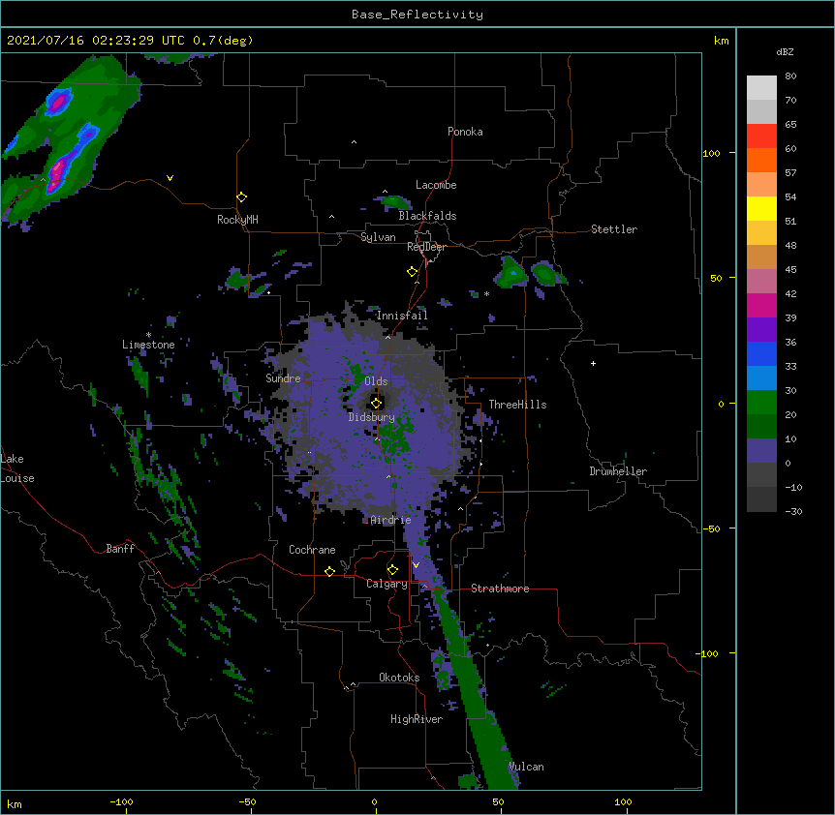Screen dimensions: 835x815
Task: Click the green echo cell north of Blackfalds
Action: click(394, 202)
